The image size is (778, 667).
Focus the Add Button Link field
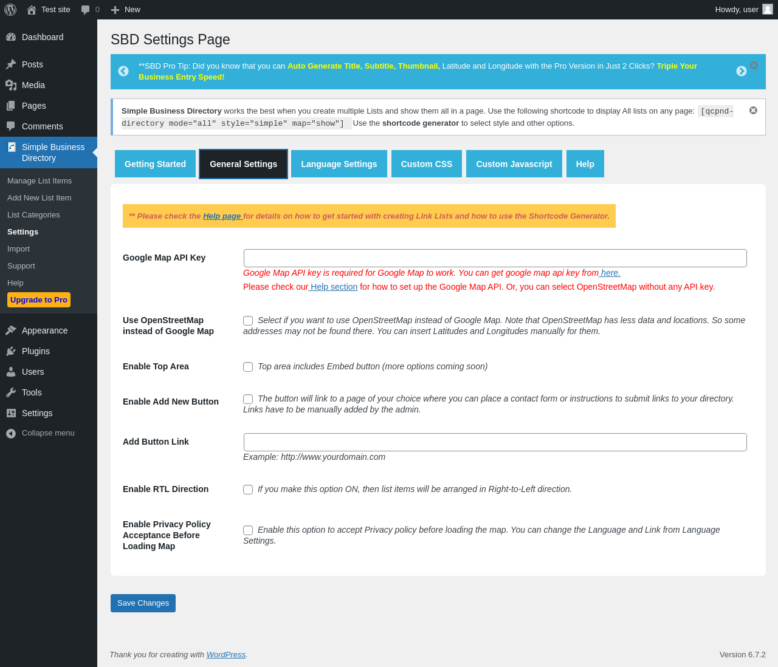coord(495,442)
